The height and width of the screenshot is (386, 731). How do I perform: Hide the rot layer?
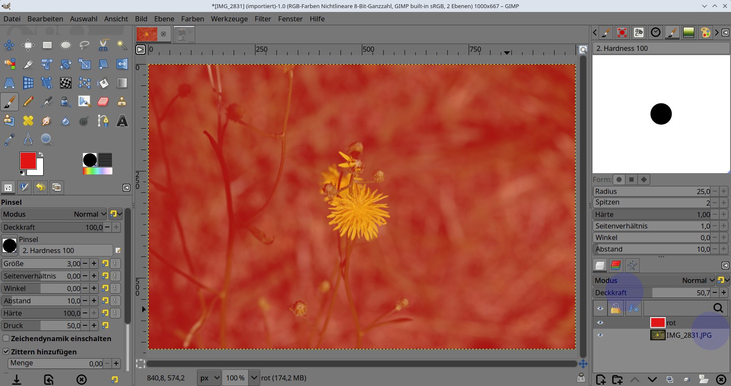click(600, 323)
